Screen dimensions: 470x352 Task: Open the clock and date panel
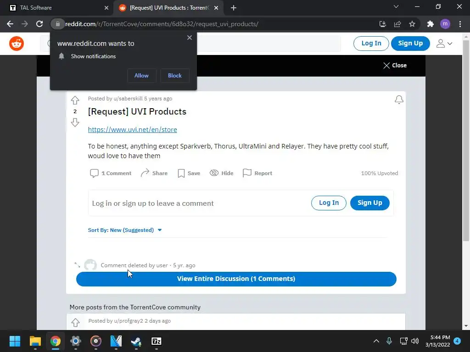(x=437, y=341)
